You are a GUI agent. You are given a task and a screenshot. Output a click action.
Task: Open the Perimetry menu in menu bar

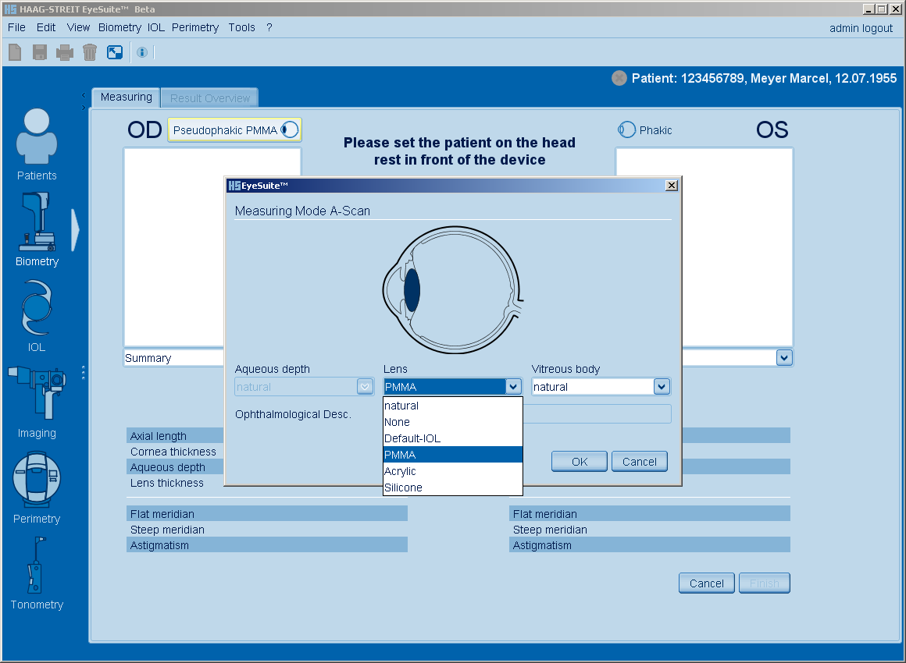point(195,27)
